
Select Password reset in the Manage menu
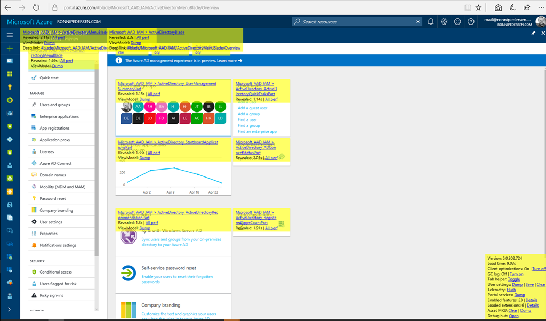tap(62, 198)
